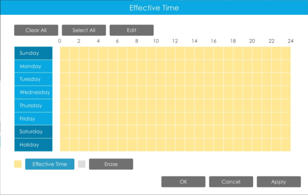Choose the Erase mode button

[111, 164]
